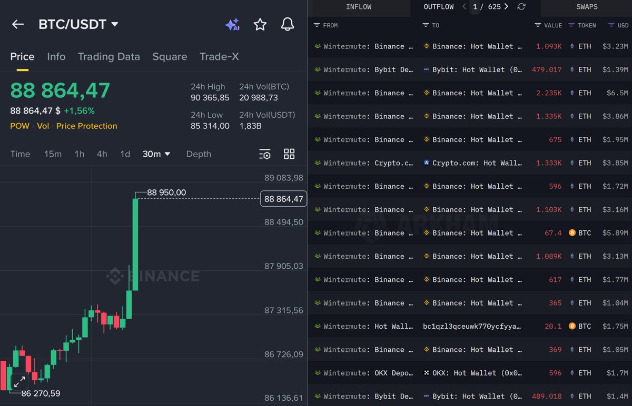The height and width of the screenshot is (406, 632).
Task: Go to previous page of Arkham transfers
Action: pos(464,7)
